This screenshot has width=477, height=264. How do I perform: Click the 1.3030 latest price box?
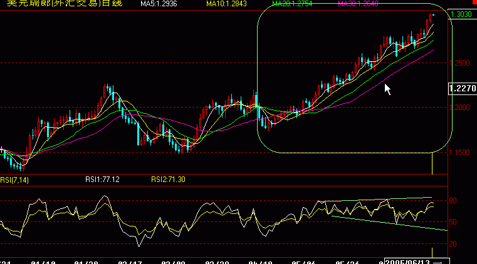[x=462, y=14]
